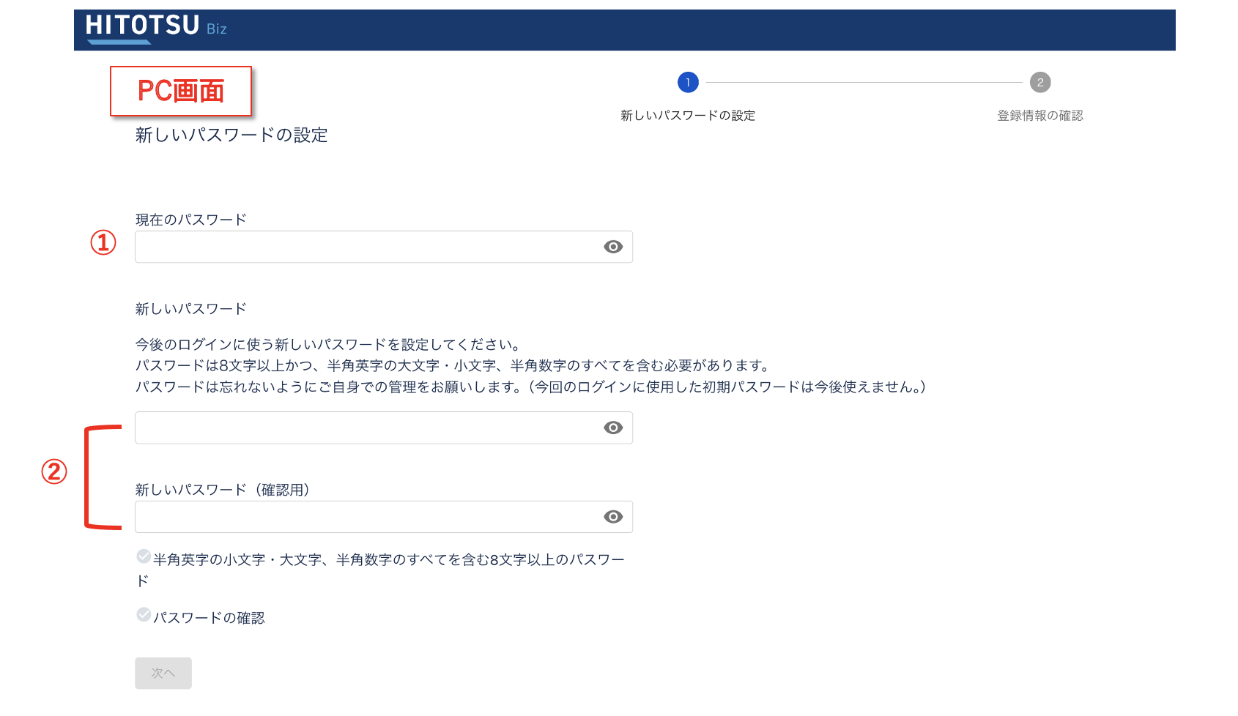Viewport: 1238px width, 716px height.
Task: Select the 登録情報の確認 step label
Action: pos(1039,116)
